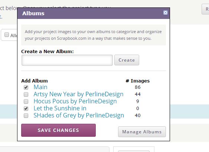
Task: Open Manage Albums
Action: [x=142, y=132]
